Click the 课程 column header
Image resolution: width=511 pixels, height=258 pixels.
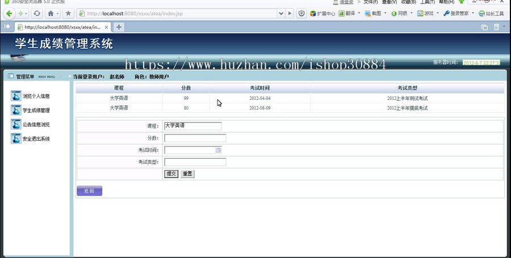tap(119, 88)
